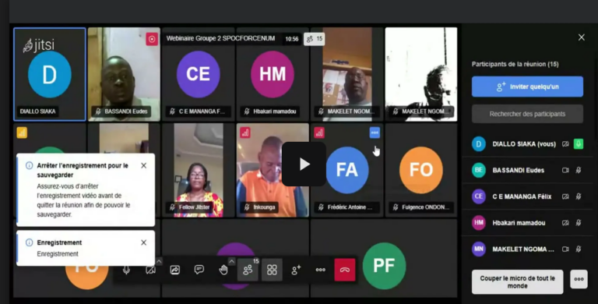Click Couper le micro de tout le monde
This screenshot has width=598, height=304.
pyautogui.click(x=517, y=282)
